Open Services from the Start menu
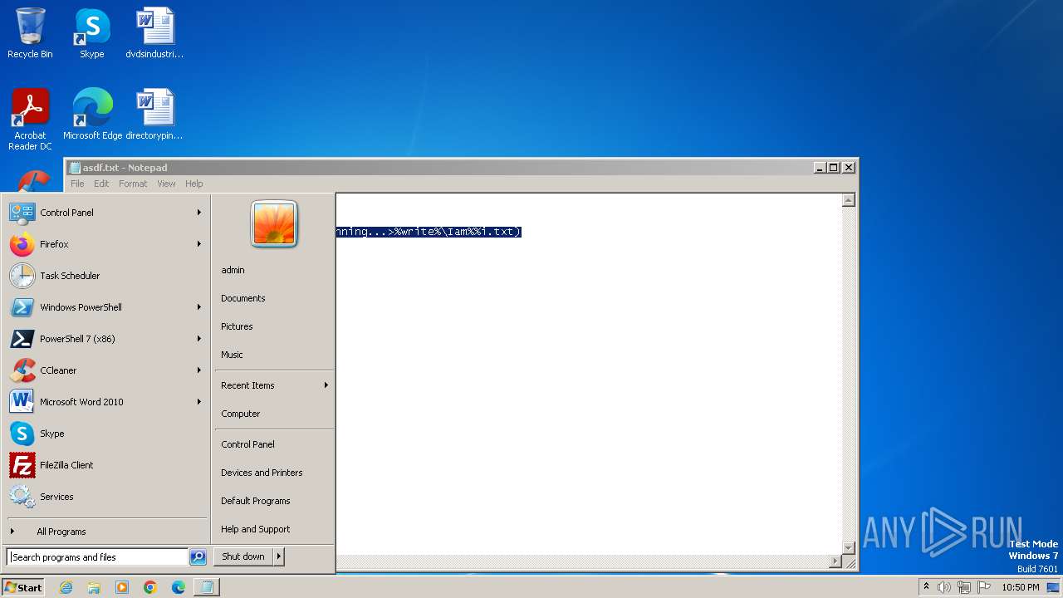1063x598 pixels. click(x=106, y=497)
